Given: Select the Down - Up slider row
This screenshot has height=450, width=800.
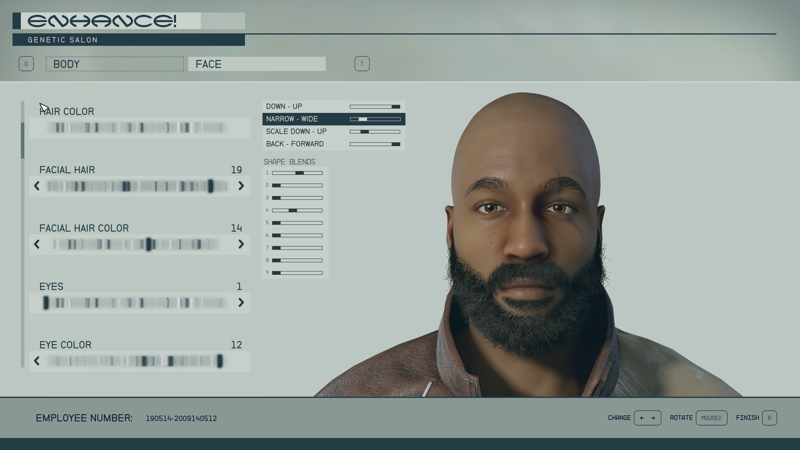Looking at the screenshot, I should [x=333, y=106].
